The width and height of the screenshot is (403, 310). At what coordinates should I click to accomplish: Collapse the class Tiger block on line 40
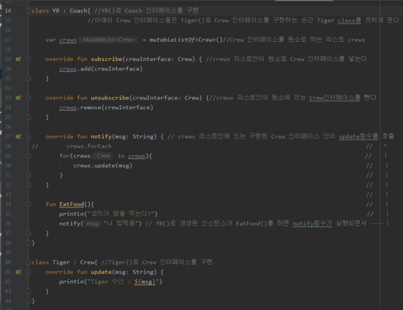point(29,262)
